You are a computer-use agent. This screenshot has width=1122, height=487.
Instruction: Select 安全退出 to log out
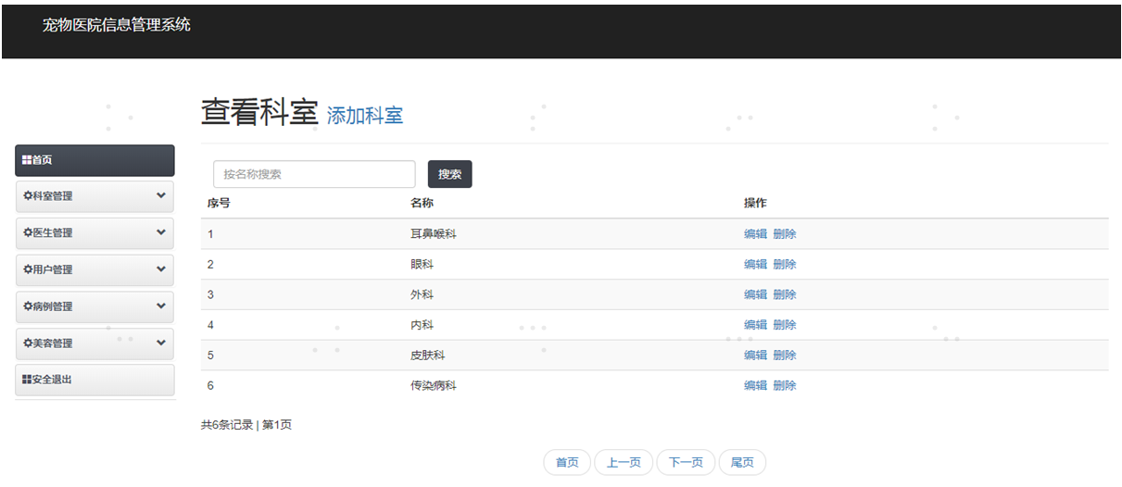(95, 380)
